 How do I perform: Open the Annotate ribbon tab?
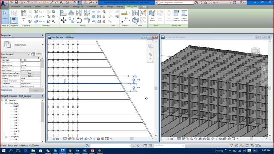(x=56, y=7)
